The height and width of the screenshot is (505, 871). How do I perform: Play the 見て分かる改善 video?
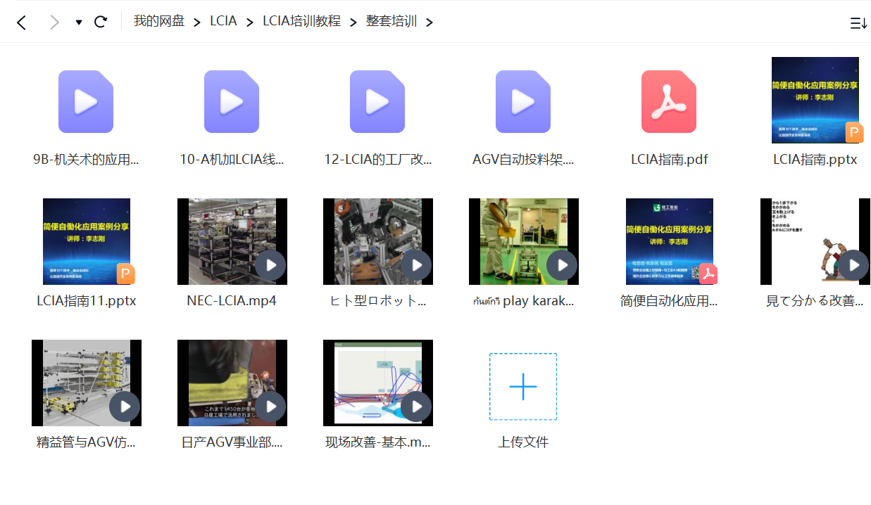815,241
